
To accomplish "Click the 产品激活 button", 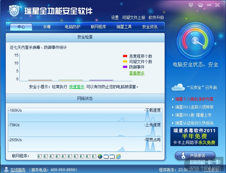I will (195, 156).
